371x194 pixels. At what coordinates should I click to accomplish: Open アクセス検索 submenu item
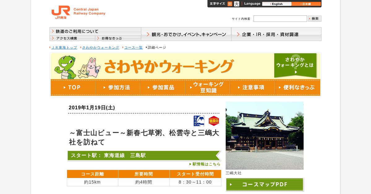click(x=72, y=38)
